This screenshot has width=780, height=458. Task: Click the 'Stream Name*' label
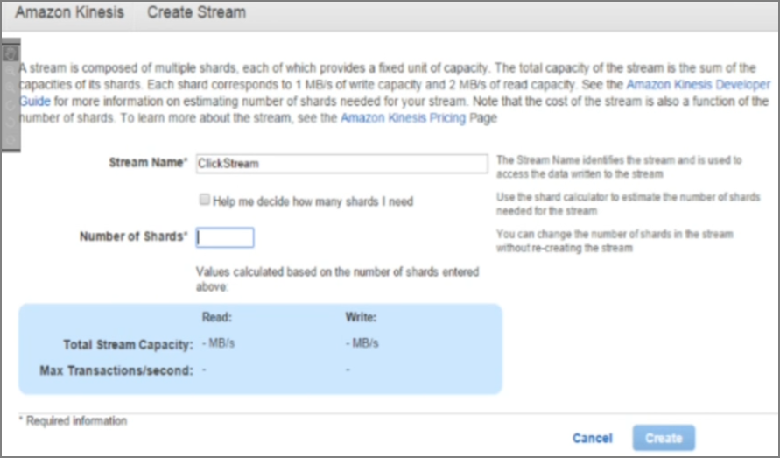(x=148, y=162)
